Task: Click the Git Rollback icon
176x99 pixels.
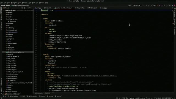Action: point(167,5)
